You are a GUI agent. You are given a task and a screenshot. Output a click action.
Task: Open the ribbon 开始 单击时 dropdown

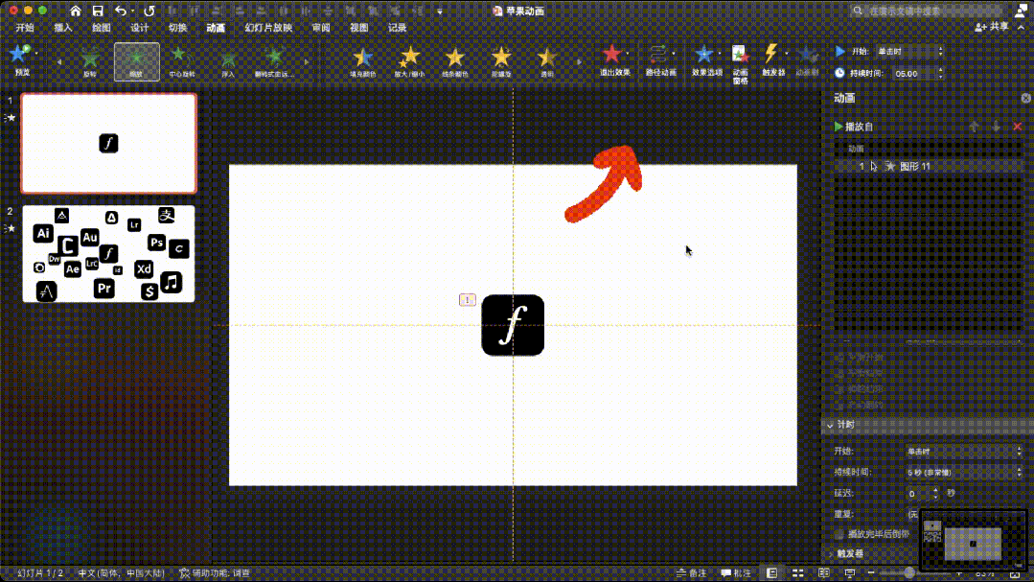tap(908, 52)
